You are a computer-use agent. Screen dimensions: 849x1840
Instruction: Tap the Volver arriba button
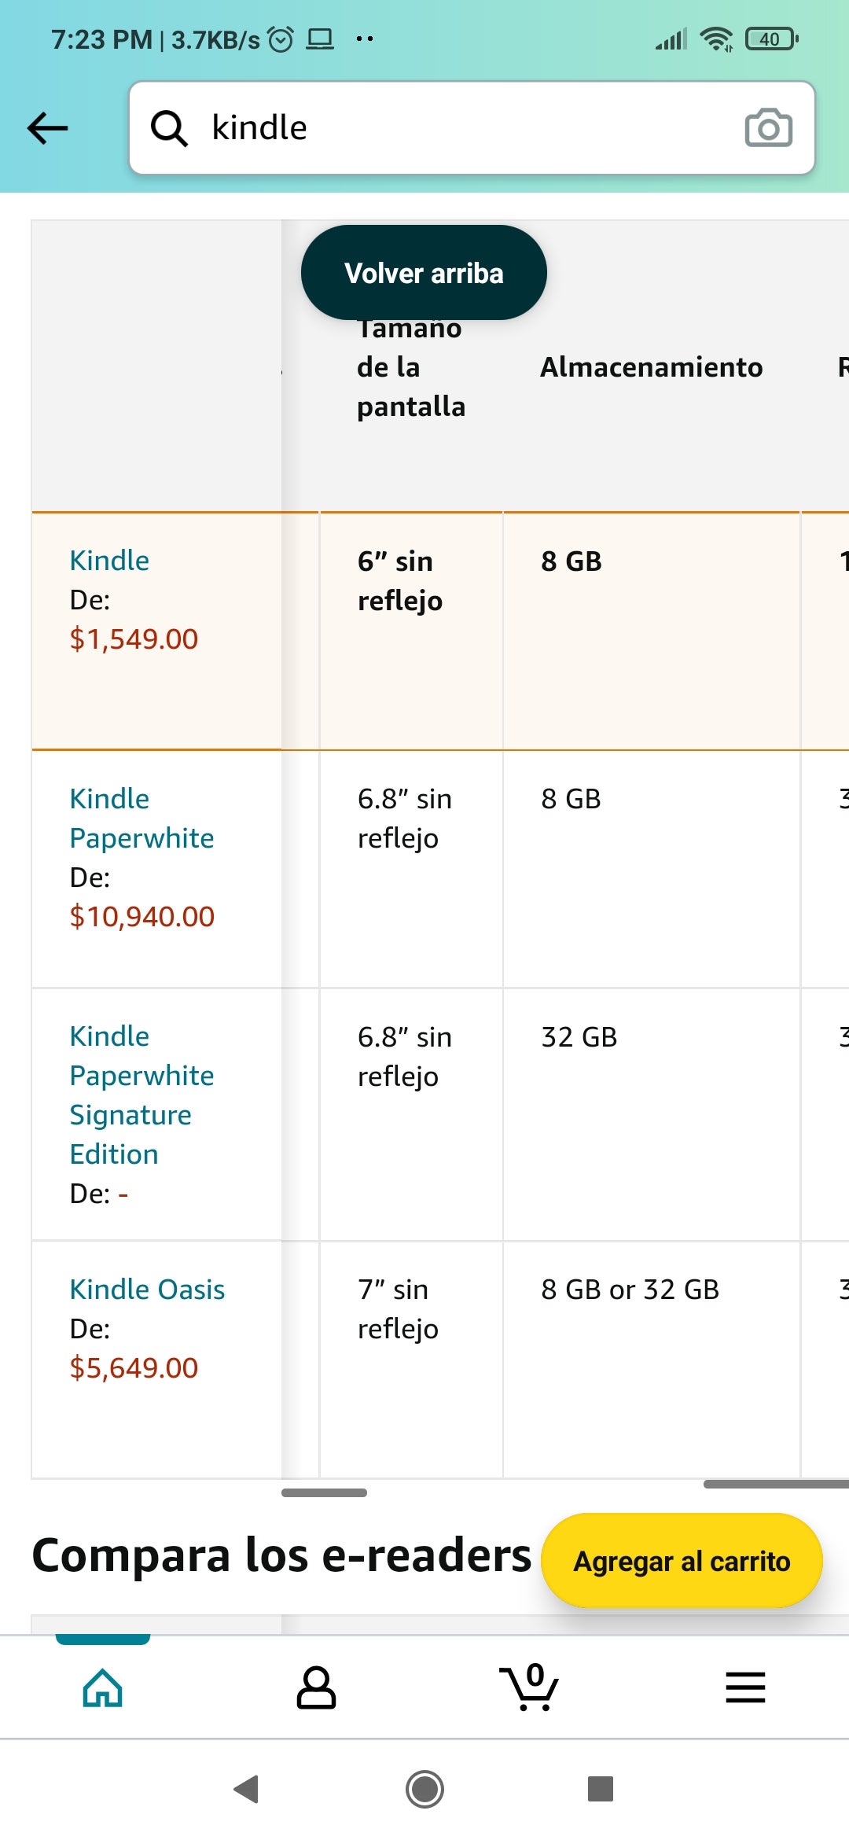(424, 273)
